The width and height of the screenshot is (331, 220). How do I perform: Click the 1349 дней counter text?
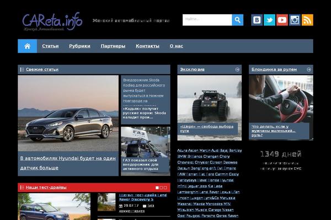[281, 154]
